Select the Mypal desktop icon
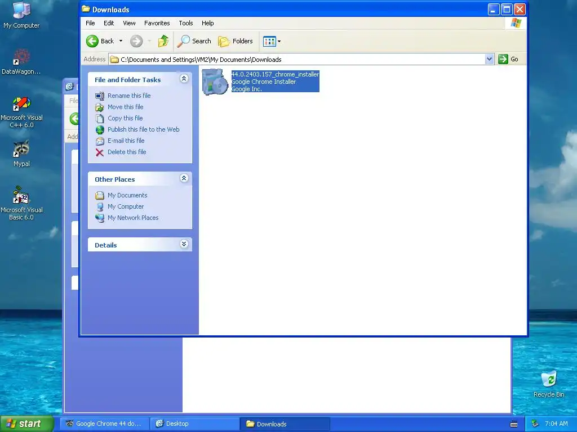 pyautogui.click(x=21, y=154)
